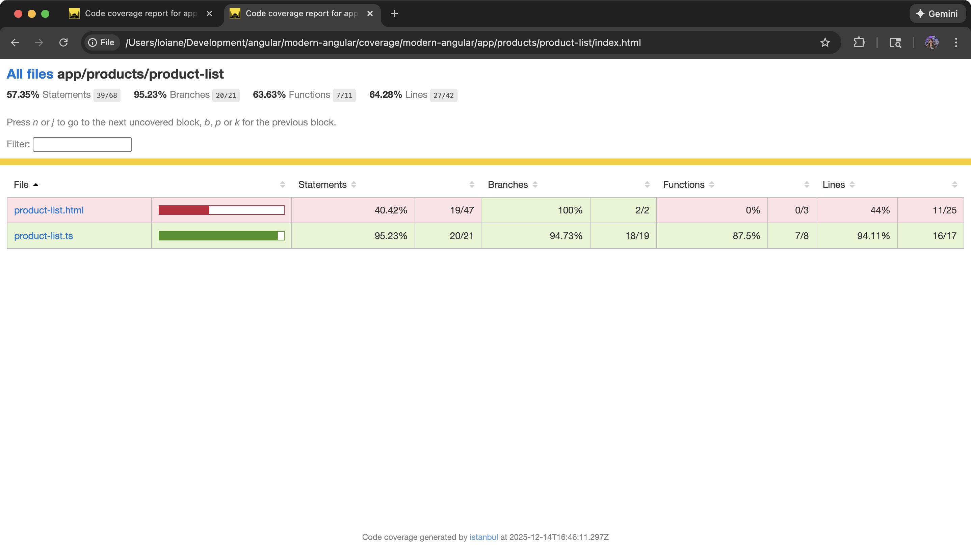Sort by the Statements column header

(322, 185)
